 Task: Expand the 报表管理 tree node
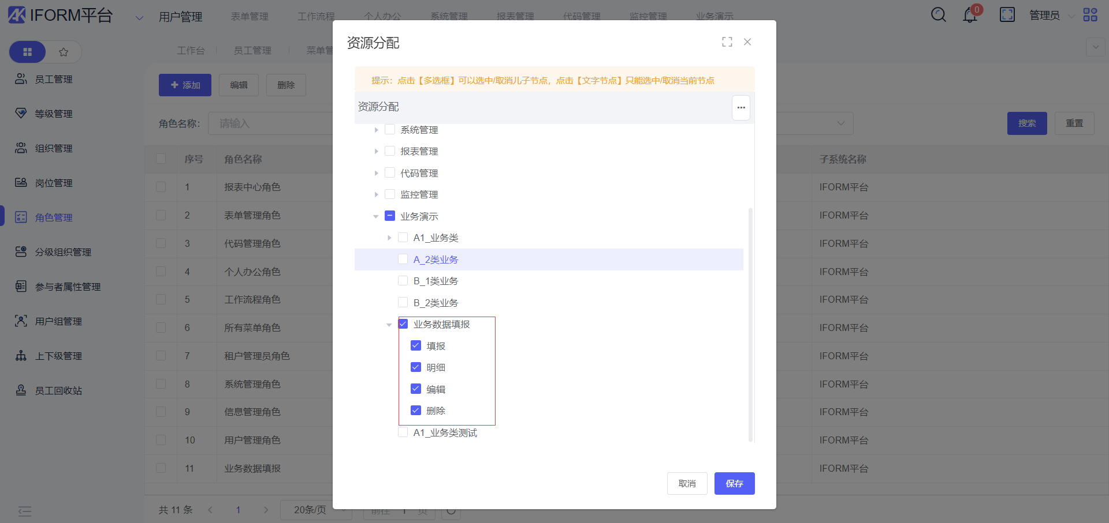click(376, 152)
